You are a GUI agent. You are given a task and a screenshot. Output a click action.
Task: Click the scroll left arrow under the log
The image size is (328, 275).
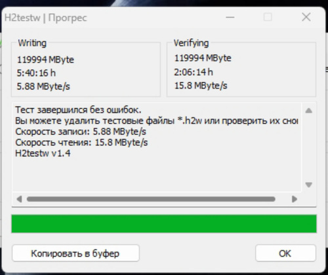19,199
